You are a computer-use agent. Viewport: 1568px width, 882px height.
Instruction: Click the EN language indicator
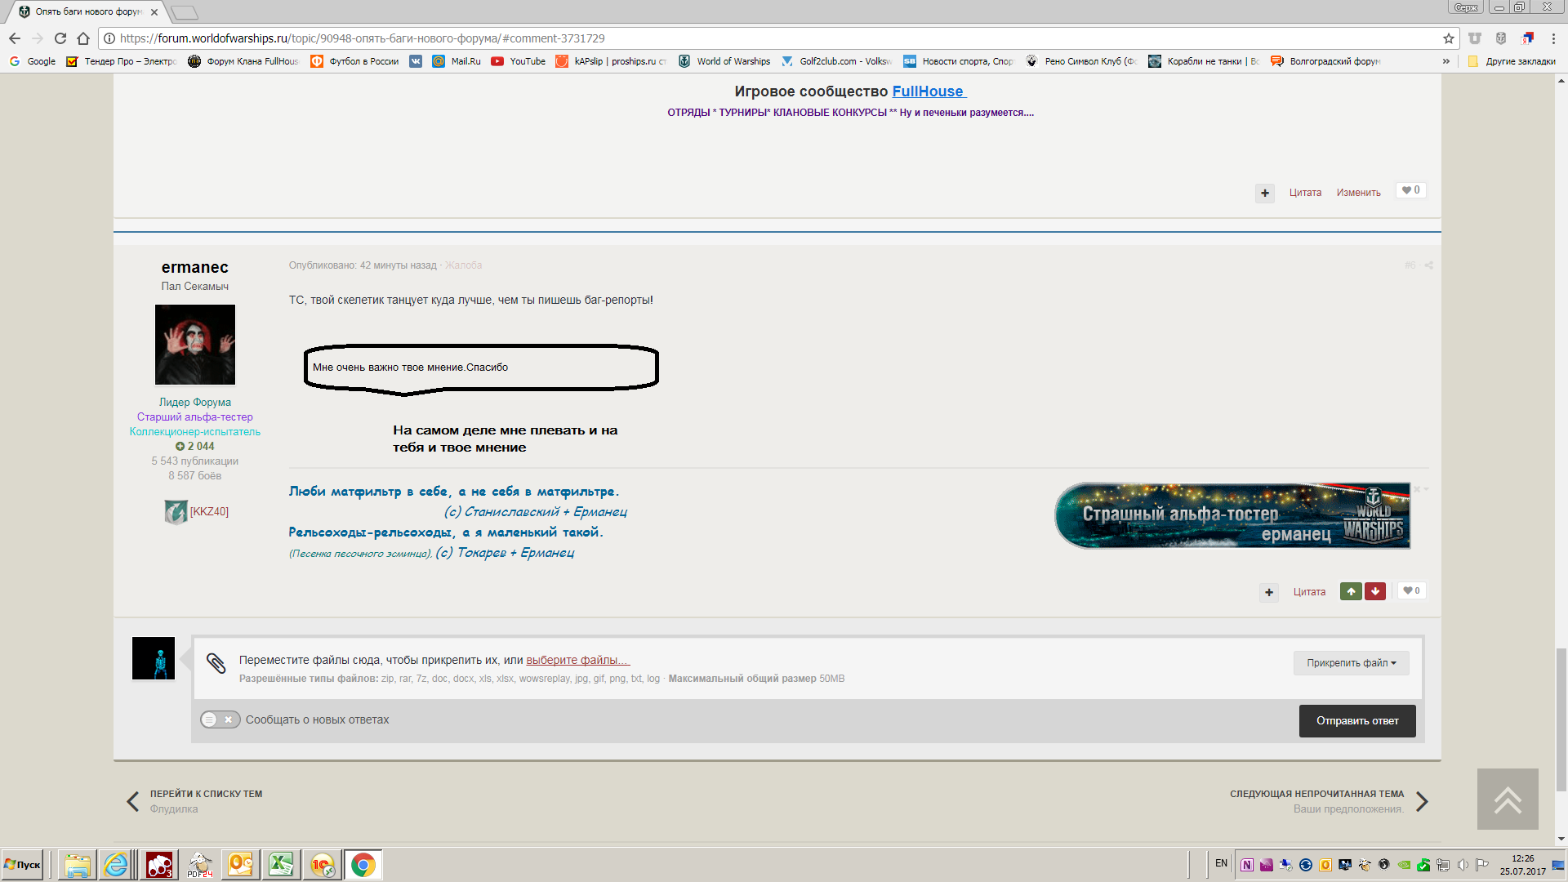point(1221,863)
